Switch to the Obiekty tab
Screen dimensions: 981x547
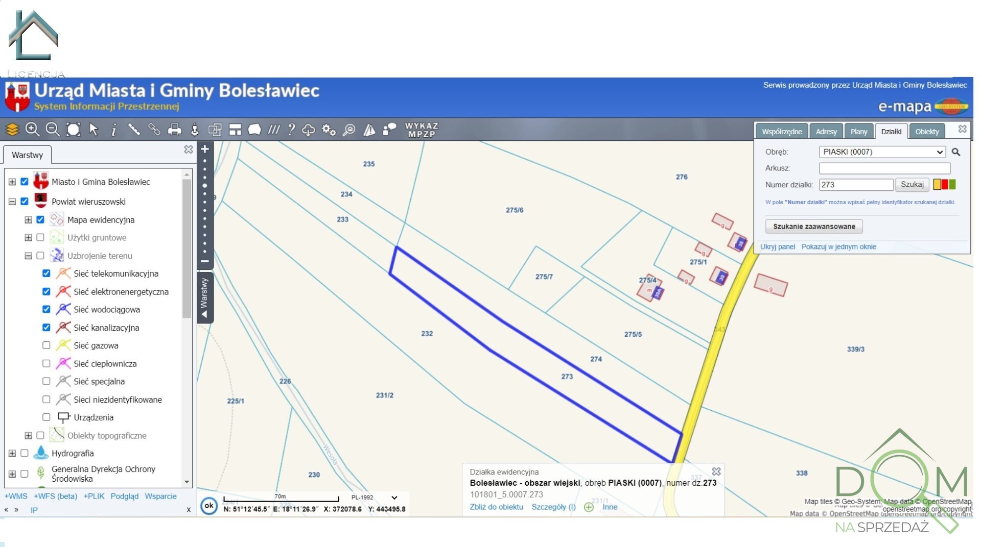[x=926, y=132]
